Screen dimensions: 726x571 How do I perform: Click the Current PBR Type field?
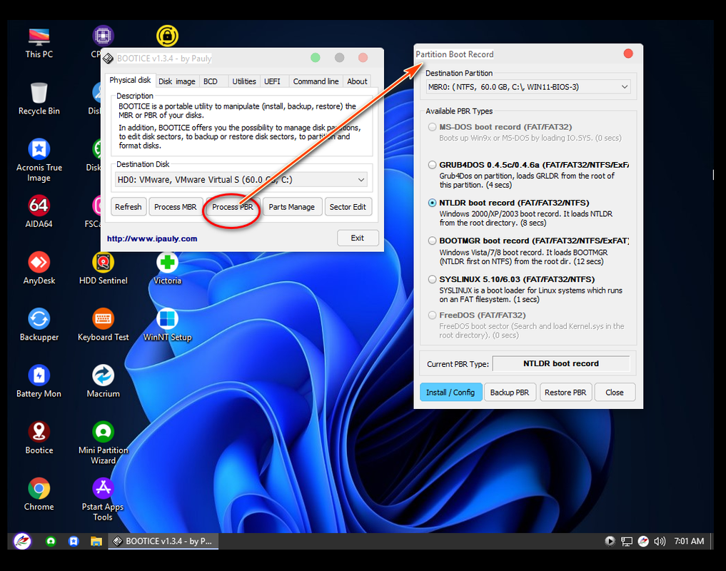[560, 363]
